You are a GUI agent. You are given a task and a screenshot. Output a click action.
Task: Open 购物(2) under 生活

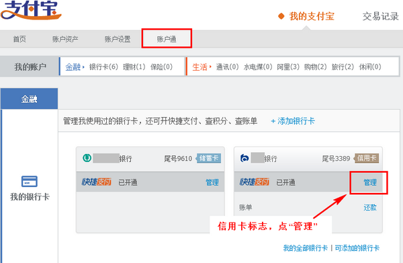click(x=316, y=67)
